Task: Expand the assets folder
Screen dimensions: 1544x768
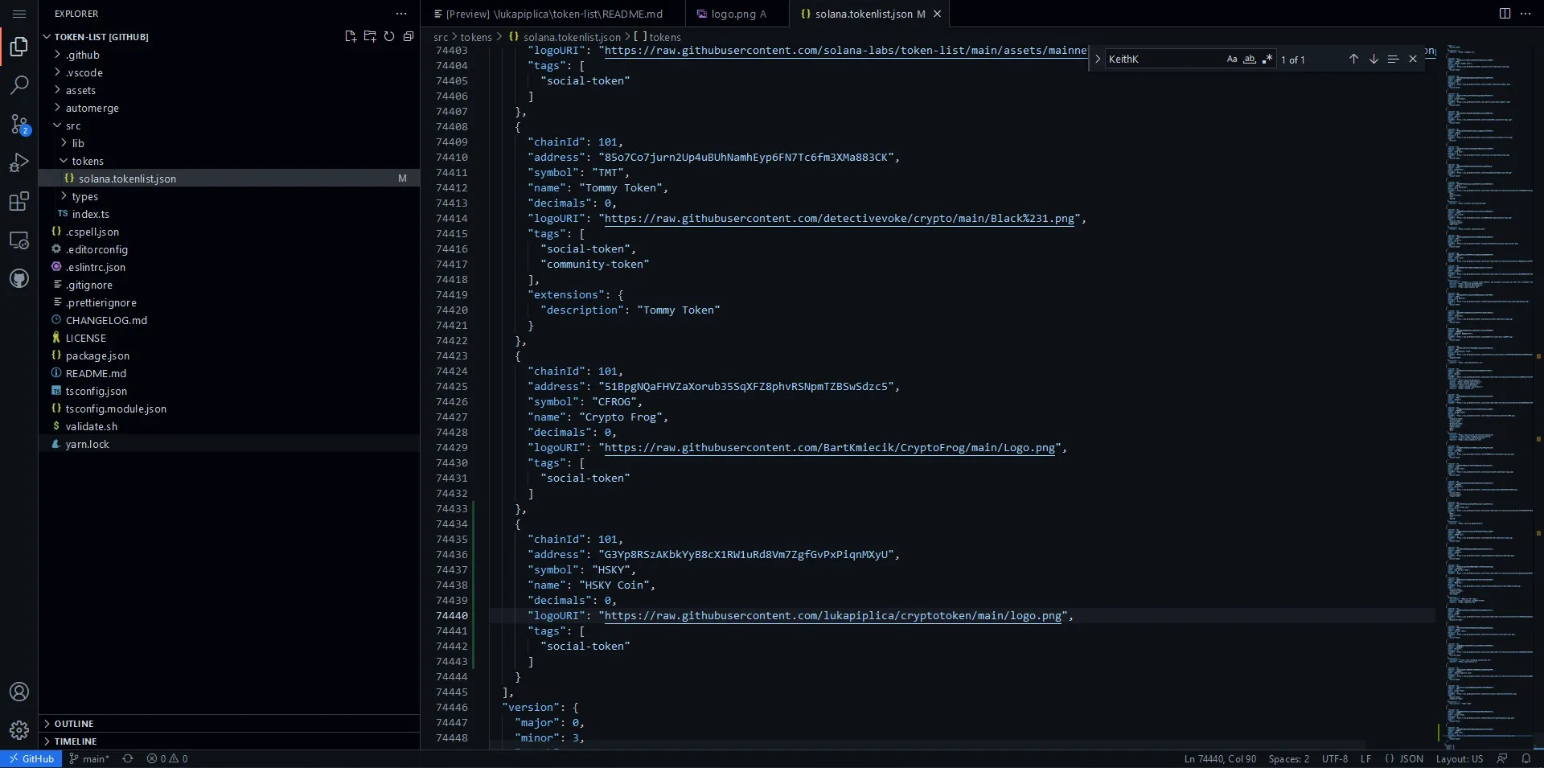Action: coord(80,90)
